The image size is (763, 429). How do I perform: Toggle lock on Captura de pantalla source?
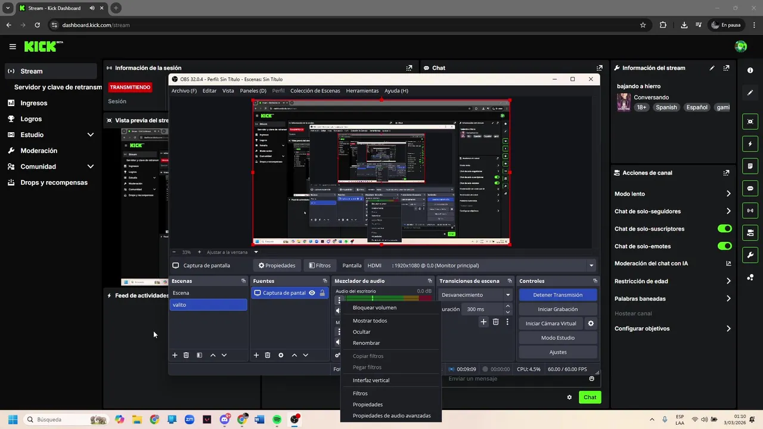click(x=322, y=293)
